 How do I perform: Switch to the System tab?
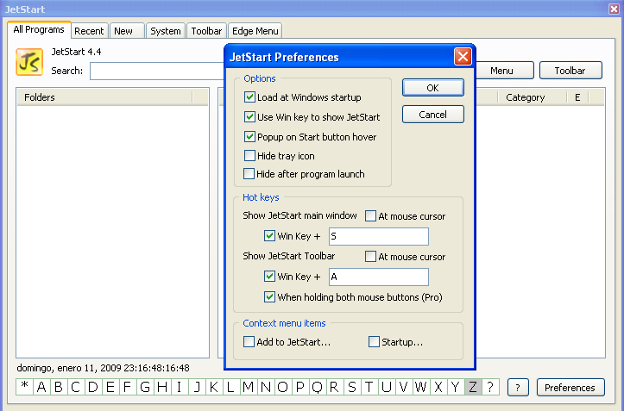click(x=166, y=31)
